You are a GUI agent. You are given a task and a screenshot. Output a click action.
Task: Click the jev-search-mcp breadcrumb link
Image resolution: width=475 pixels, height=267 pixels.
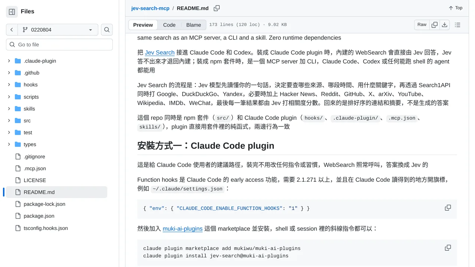[x=150, y=8]
